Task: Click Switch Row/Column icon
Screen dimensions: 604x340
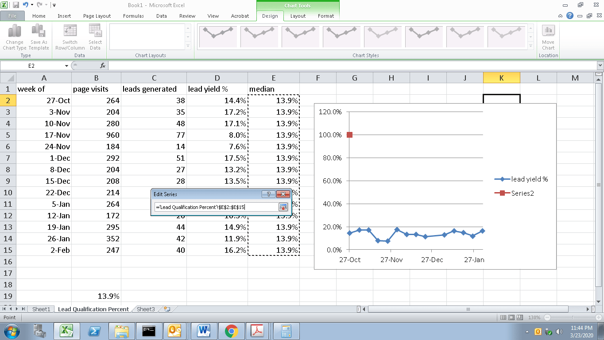Action: pyautogui.click(x=70, y=37)
